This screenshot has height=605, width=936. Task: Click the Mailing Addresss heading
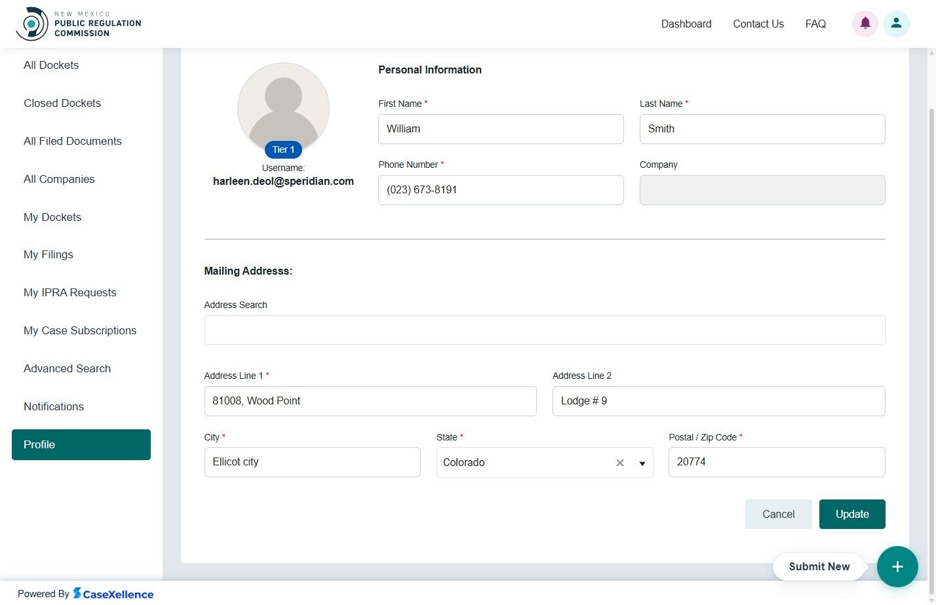[x=248, y=271]
